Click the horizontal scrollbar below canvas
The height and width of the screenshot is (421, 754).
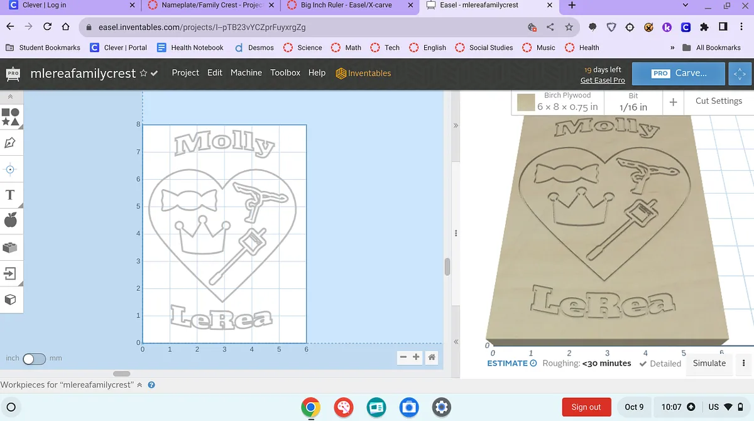[121, 374]
